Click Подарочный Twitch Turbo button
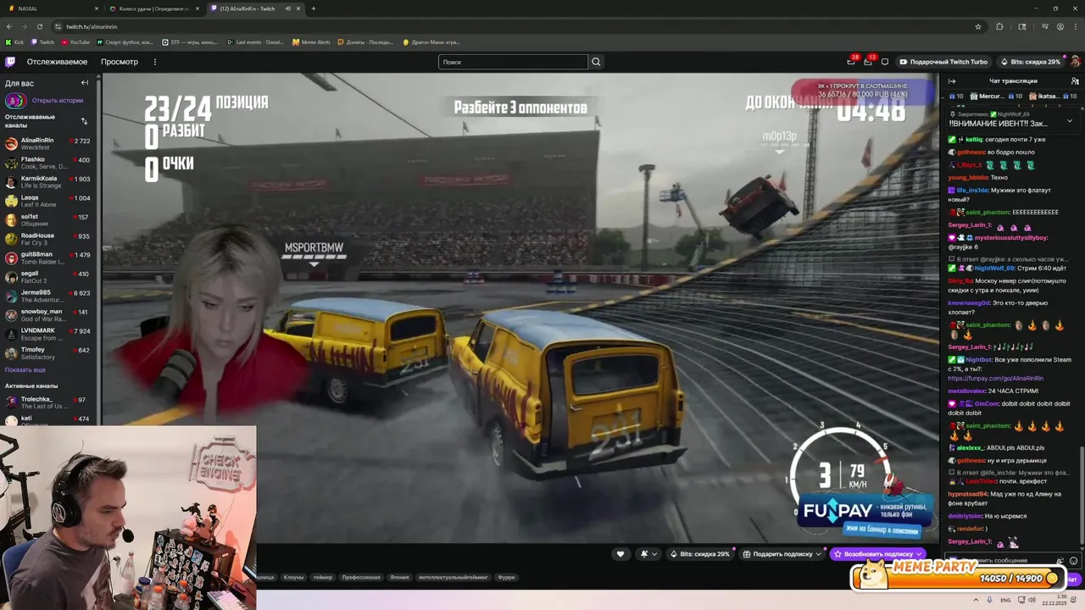1085x610 pixels. pyautogui.click(x=944, y=62)
